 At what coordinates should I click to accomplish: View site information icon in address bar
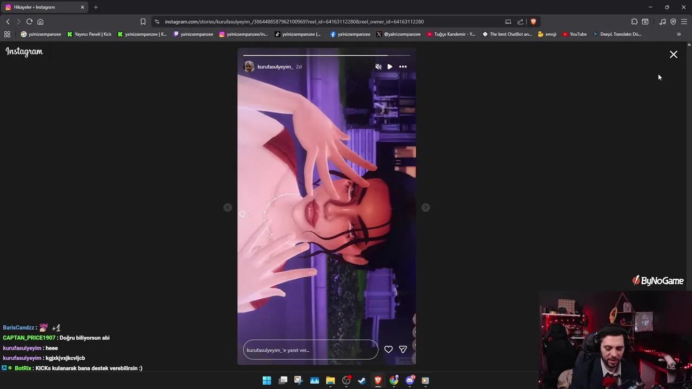tap(157, 22)
